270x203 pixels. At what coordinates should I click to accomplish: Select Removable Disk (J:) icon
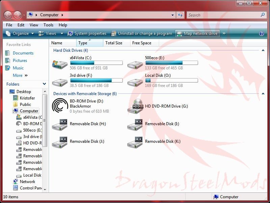point(60,142)
